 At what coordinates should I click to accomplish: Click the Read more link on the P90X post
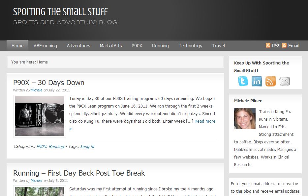coord(205,121)
